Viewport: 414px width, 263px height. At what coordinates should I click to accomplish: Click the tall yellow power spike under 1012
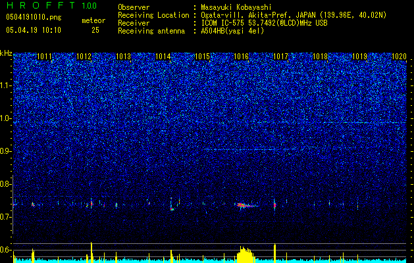pyautogui.click(x=91, y=252)
